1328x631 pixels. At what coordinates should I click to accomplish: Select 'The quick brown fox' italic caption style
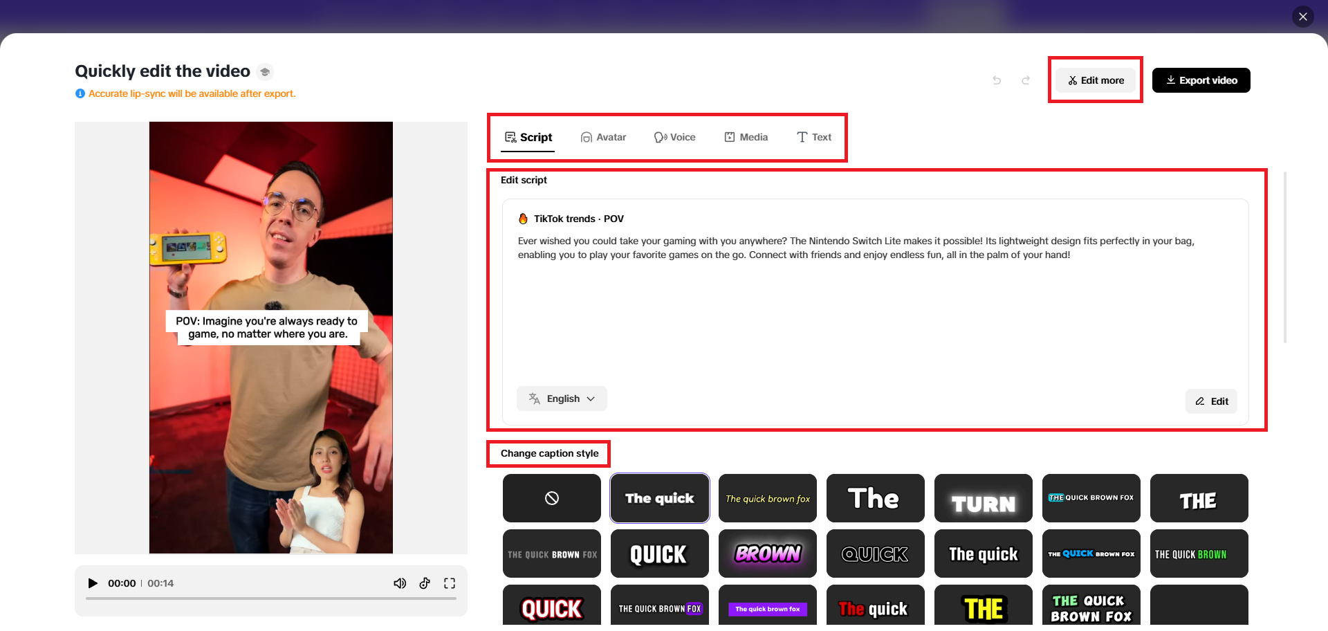coord(767,497)
